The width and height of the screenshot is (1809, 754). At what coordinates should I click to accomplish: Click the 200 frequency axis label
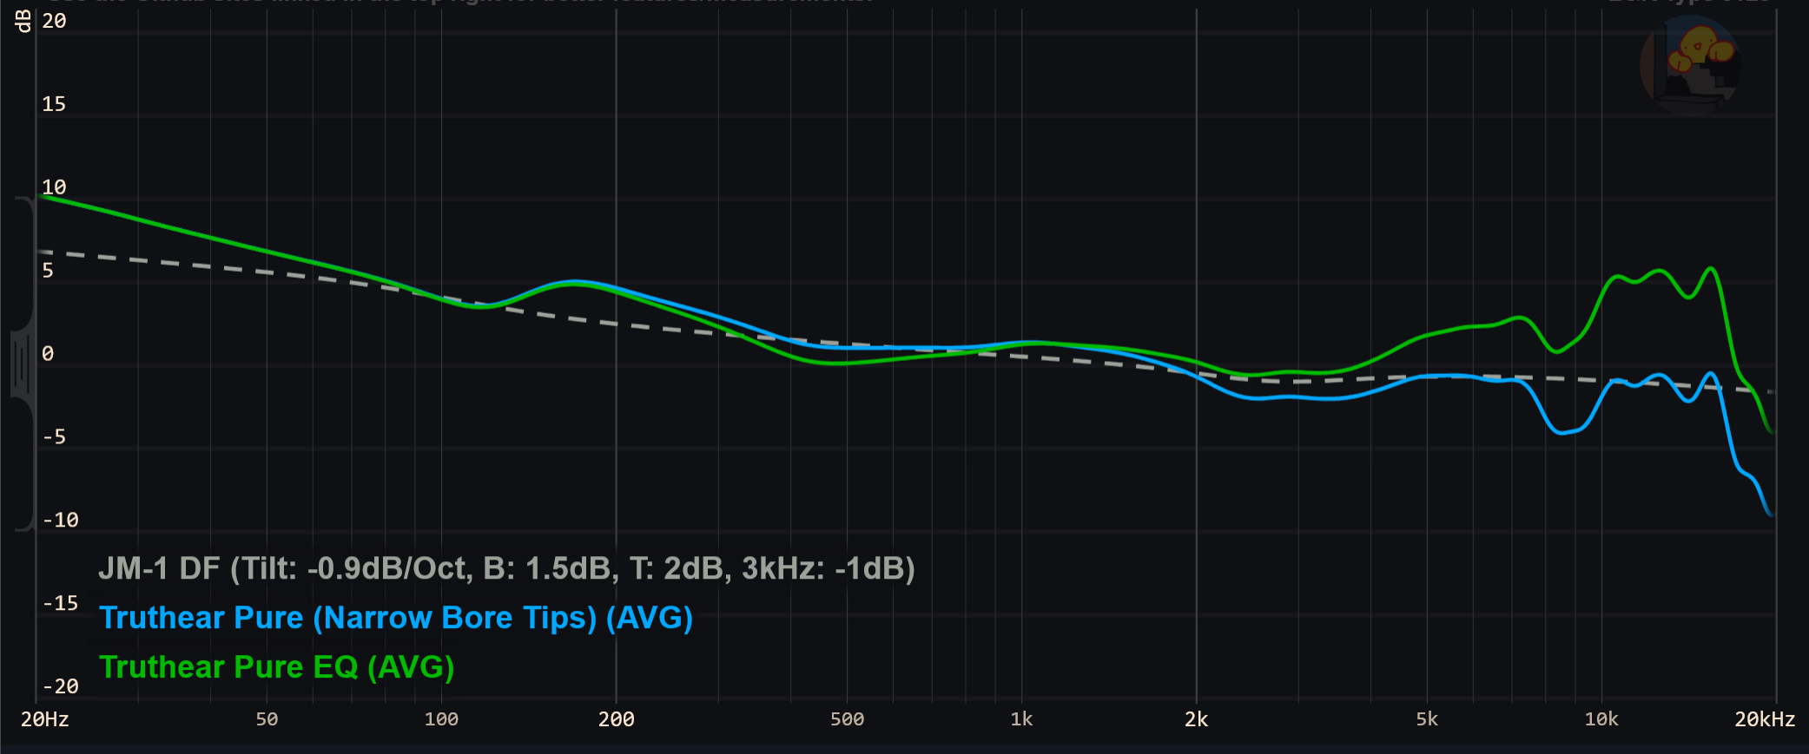click(x=616, y=719)
